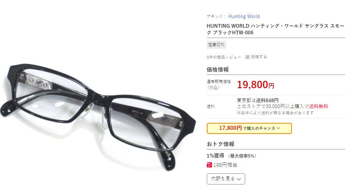
Task: Click the 東京都は送料648円 shipping text
Action: 257,100
